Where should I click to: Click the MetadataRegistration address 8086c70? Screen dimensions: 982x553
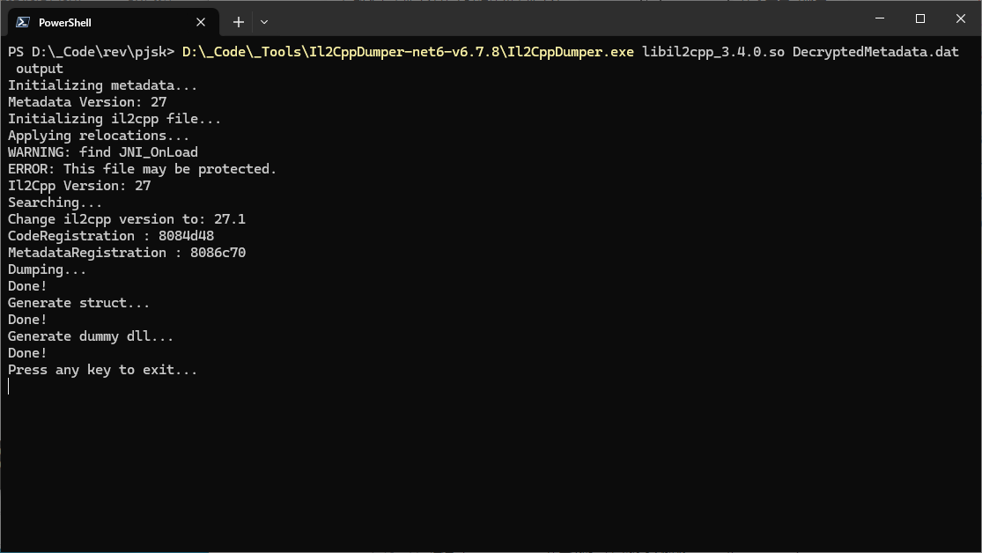[218, 253]
